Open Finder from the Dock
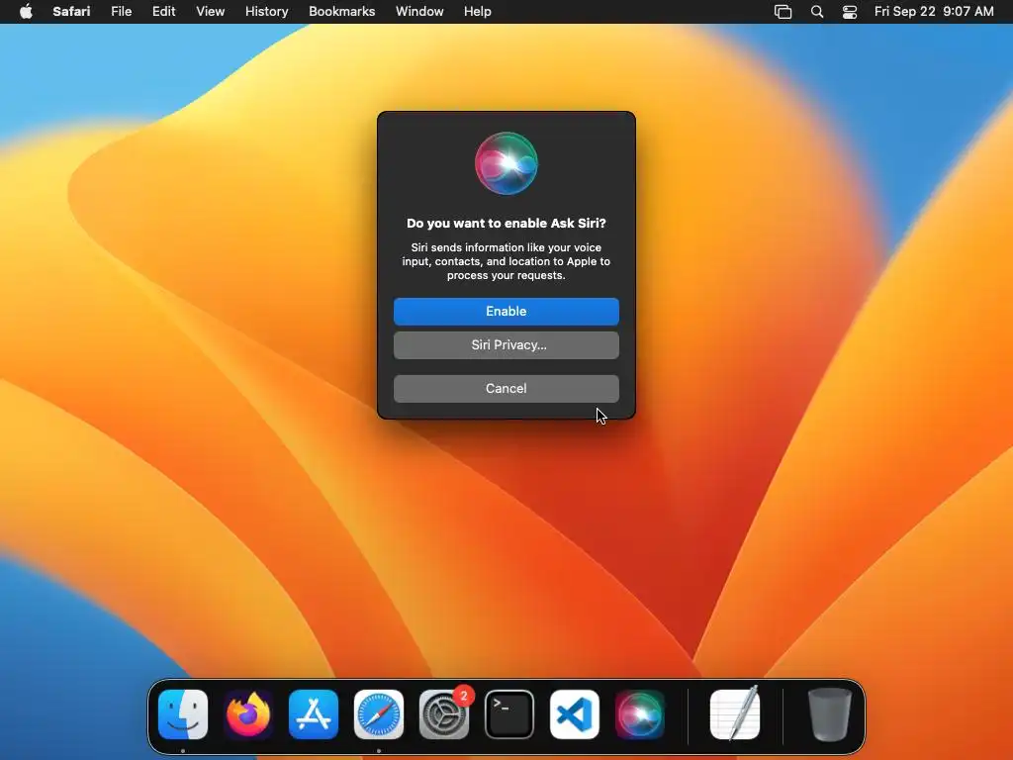The width and height of the screenshot is (1013, 760). 183,714
